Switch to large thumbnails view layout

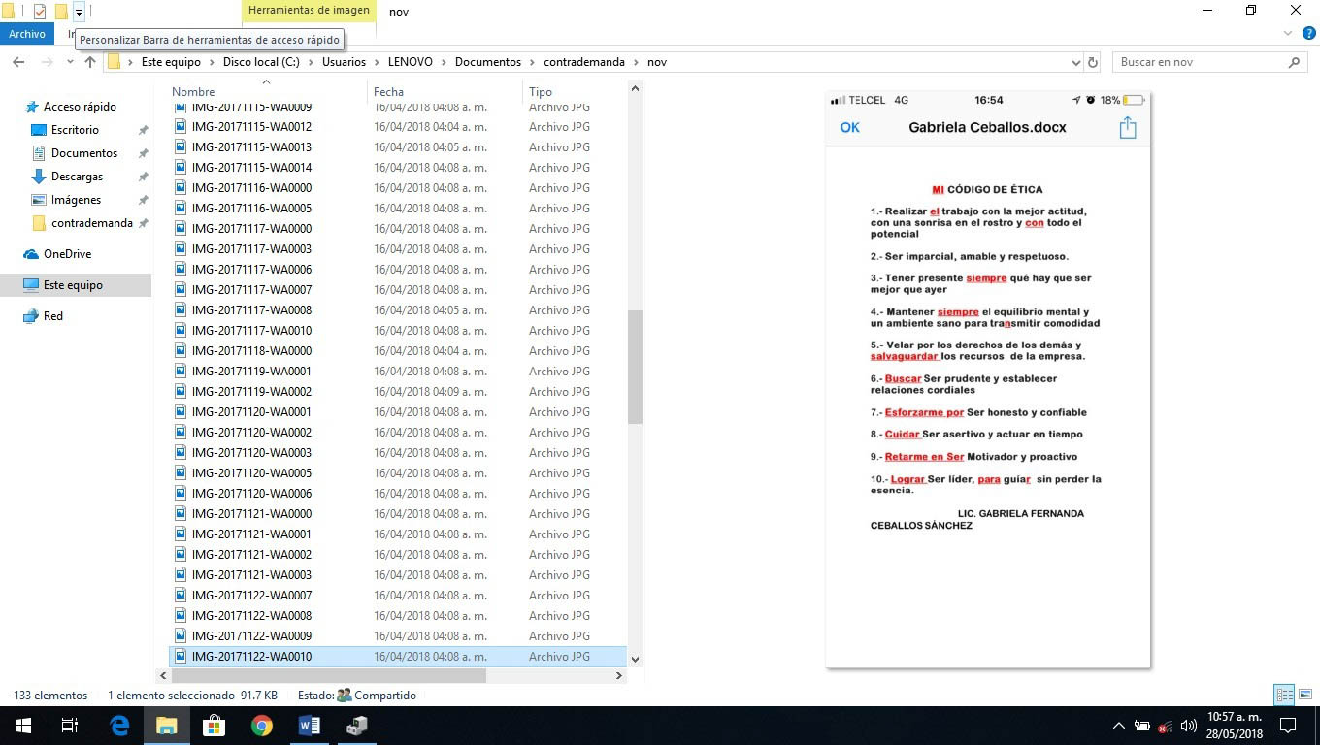1306,695
